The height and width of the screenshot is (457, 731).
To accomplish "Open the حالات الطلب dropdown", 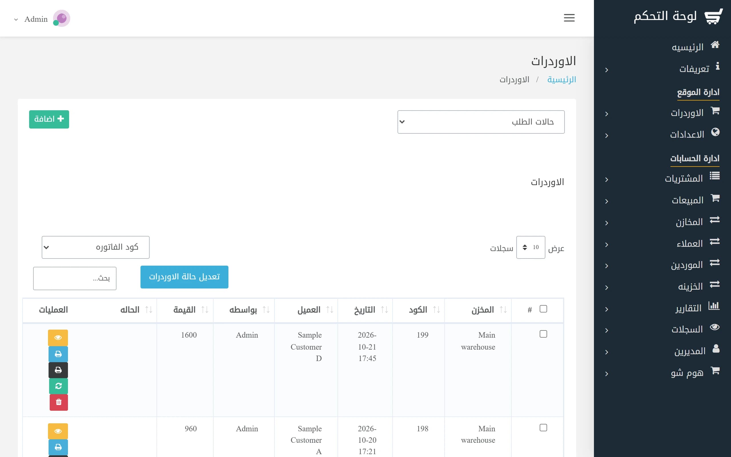I will [x=481, y=122].
